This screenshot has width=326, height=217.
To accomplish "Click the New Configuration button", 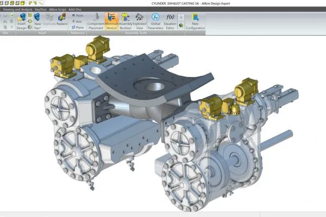I will pos(195,21).
